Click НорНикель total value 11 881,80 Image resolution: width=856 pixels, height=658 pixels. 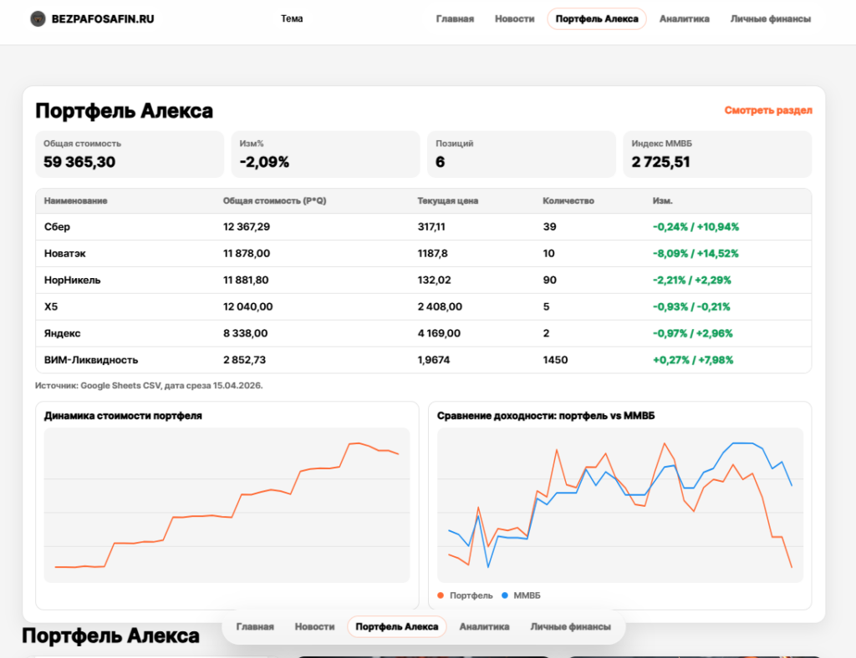(246, 281)
